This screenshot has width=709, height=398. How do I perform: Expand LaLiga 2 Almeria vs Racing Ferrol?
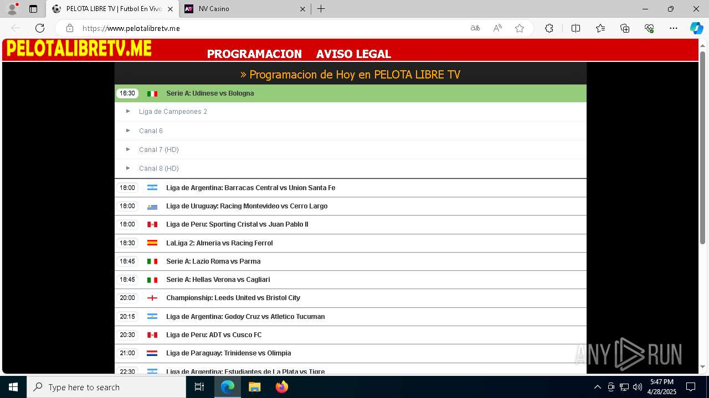tap(350, 243)
